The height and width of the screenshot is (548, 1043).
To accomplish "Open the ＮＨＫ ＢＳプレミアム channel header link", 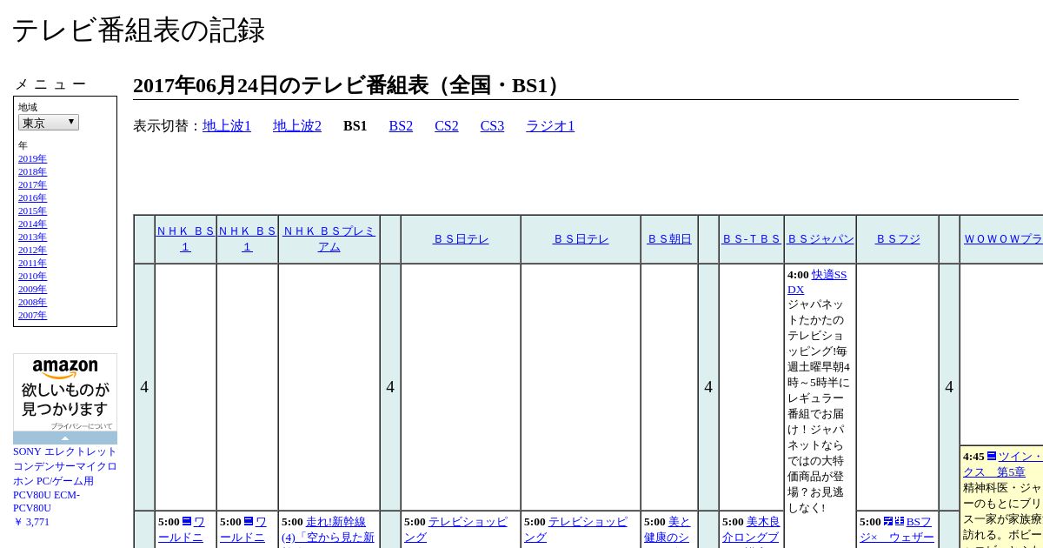I will tap(329, 239).
